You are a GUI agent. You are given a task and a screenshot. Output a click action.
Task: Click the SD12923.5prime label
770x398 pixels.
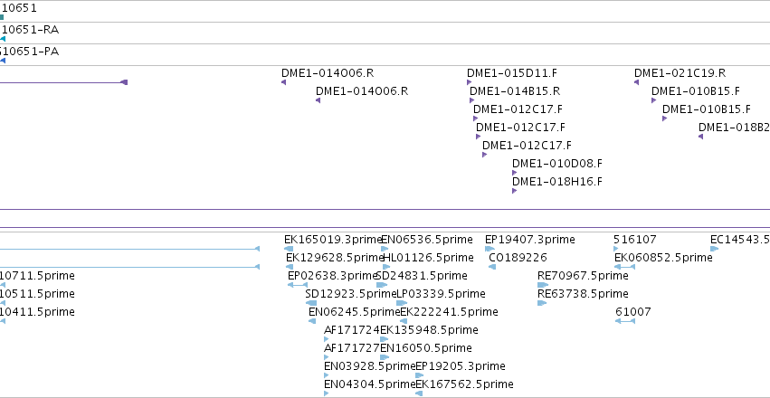click(x=351, y=294)
